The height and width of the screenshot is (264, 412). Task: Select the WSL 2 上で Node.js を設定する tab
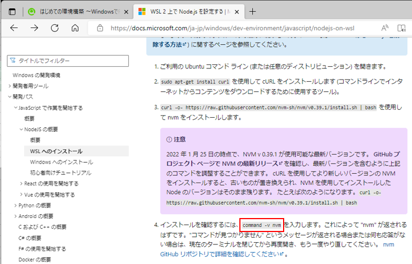[x=189, y=12]
